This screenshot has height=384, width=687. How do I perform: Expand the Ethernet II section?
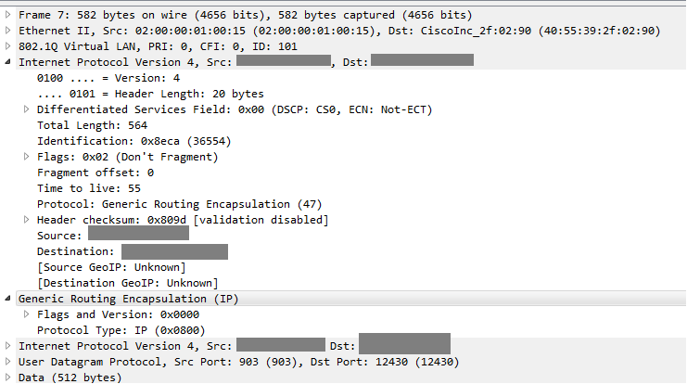tap(8, 31)
